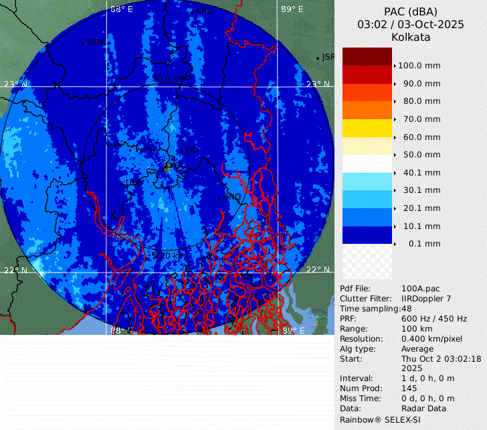Click the 50.0 km range ring label at top

[171, 78]
